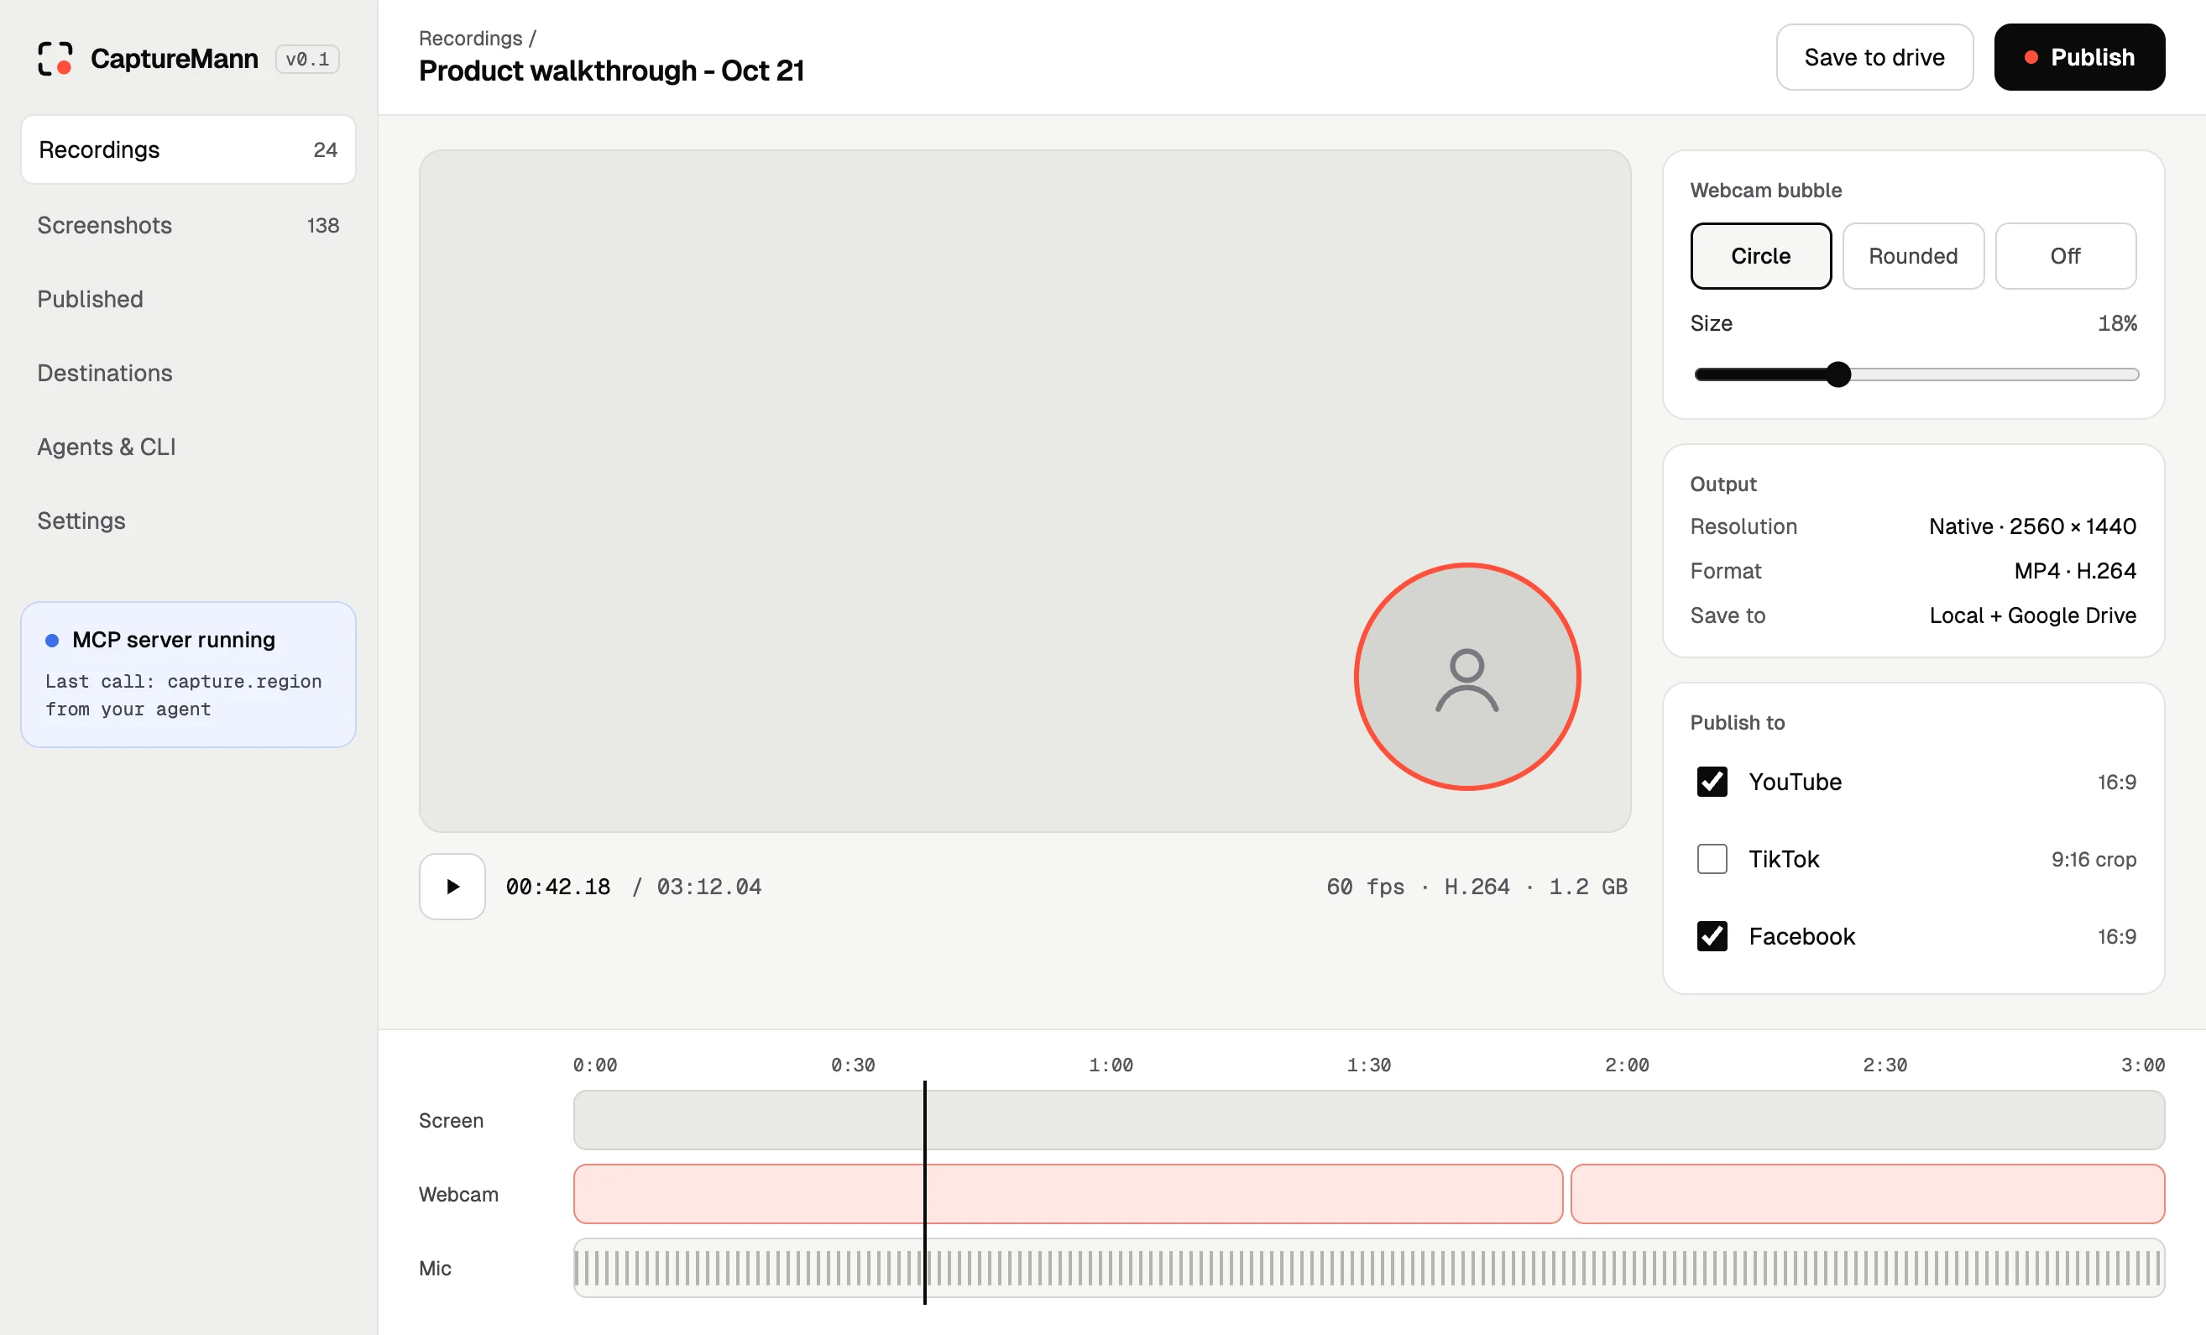The image size is (2206, 1335).
Task: Click the MCP server running status card
Action: tap(188, 674)
